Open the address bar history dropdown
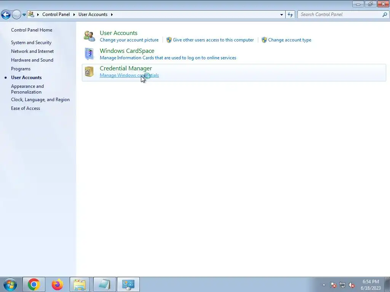The width and height of the screenshot is (390, 292). (x=281, y=15)
